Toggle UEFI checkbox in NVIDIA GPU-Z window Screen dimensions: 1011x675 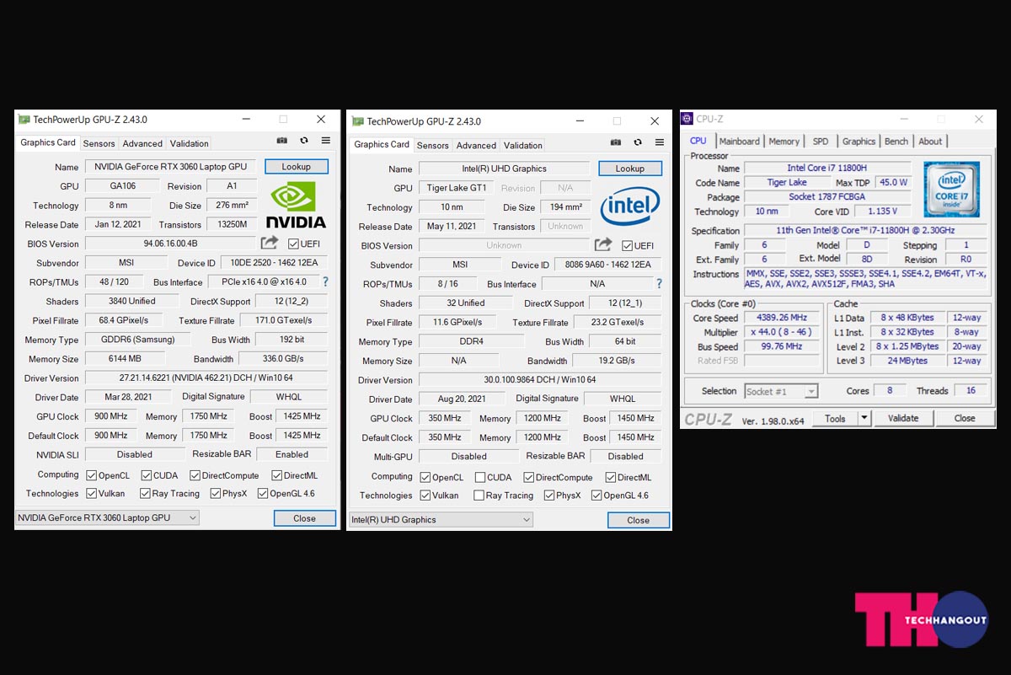tap(293, 244)
